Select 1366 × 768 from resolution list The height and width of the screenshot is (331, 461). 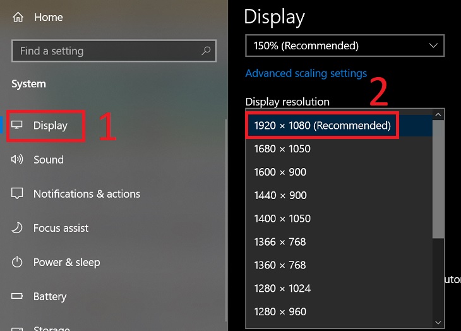[x=280, y=242]
